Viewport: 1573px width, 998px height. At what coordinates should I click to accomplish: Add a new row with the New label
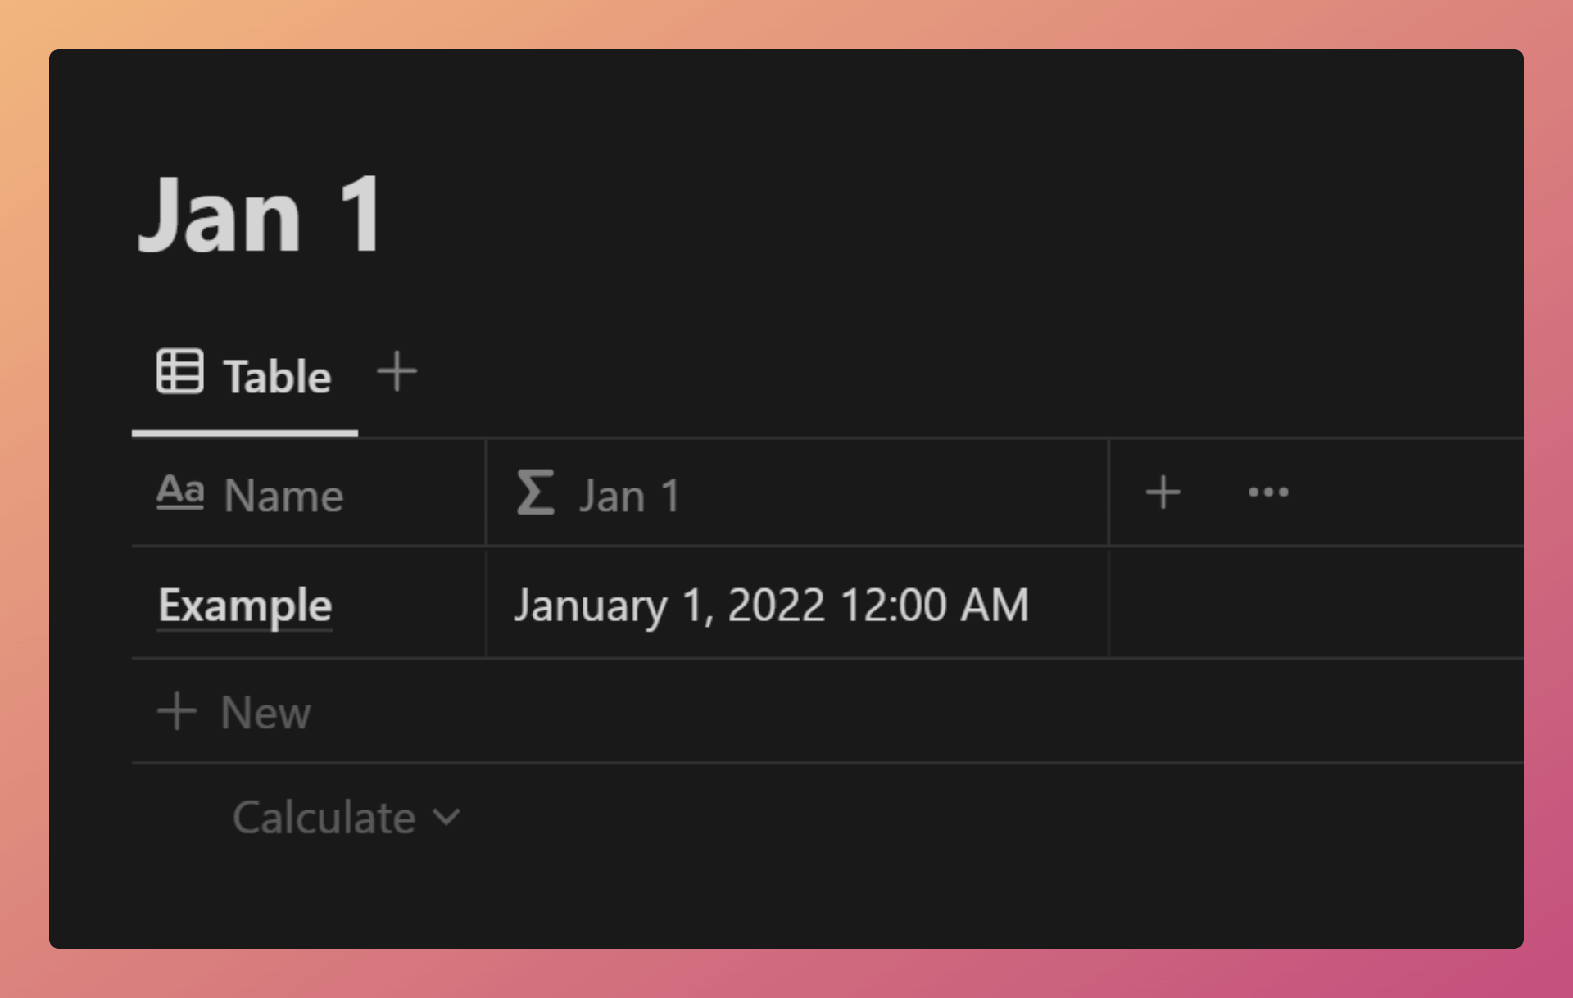pos(265,712)
